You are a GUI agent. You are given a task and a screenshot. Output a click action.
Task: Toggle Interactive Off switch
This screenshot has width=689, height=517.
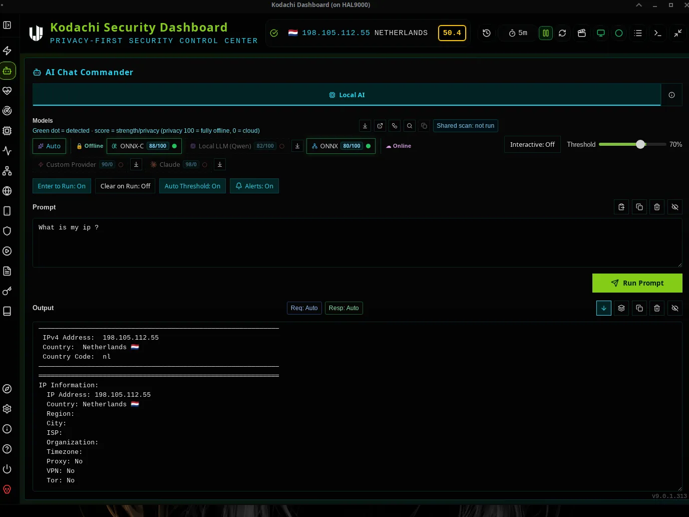click(532, 144)
